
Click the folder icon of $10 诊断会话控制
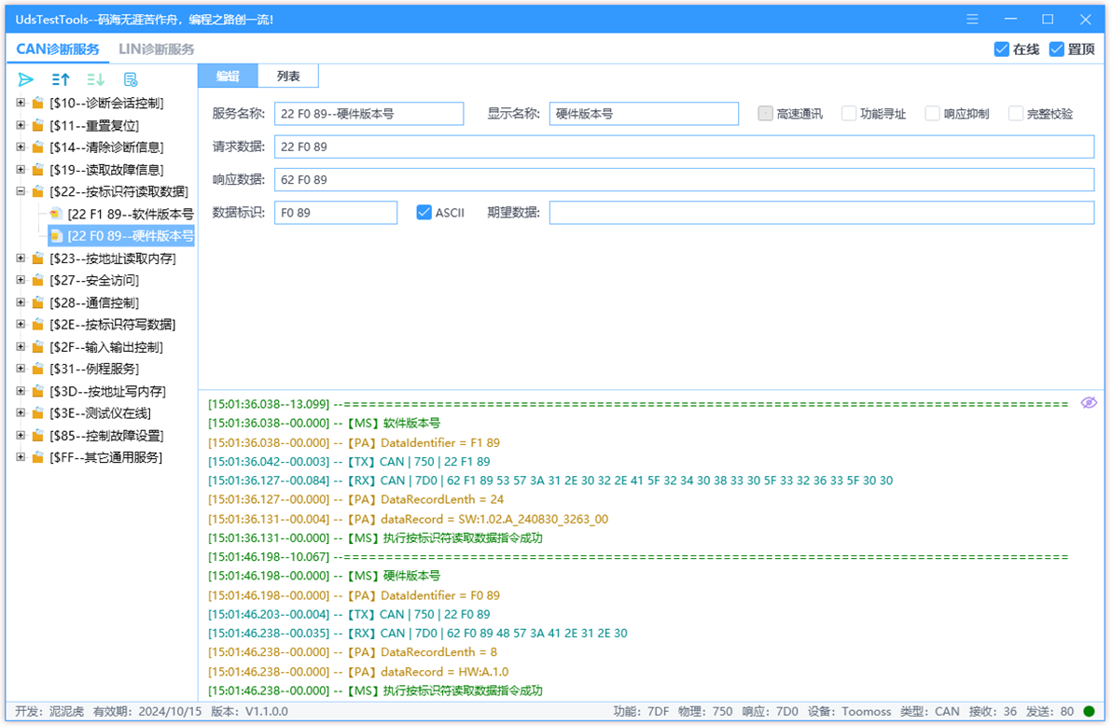point(38,103)
